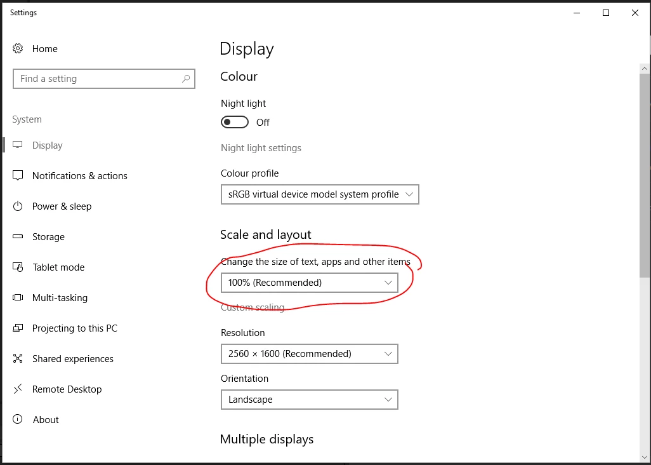Click the Custom scaling link
Viewport: 651px width, 465px height.
pyautogui.click(x=253, y=307)
